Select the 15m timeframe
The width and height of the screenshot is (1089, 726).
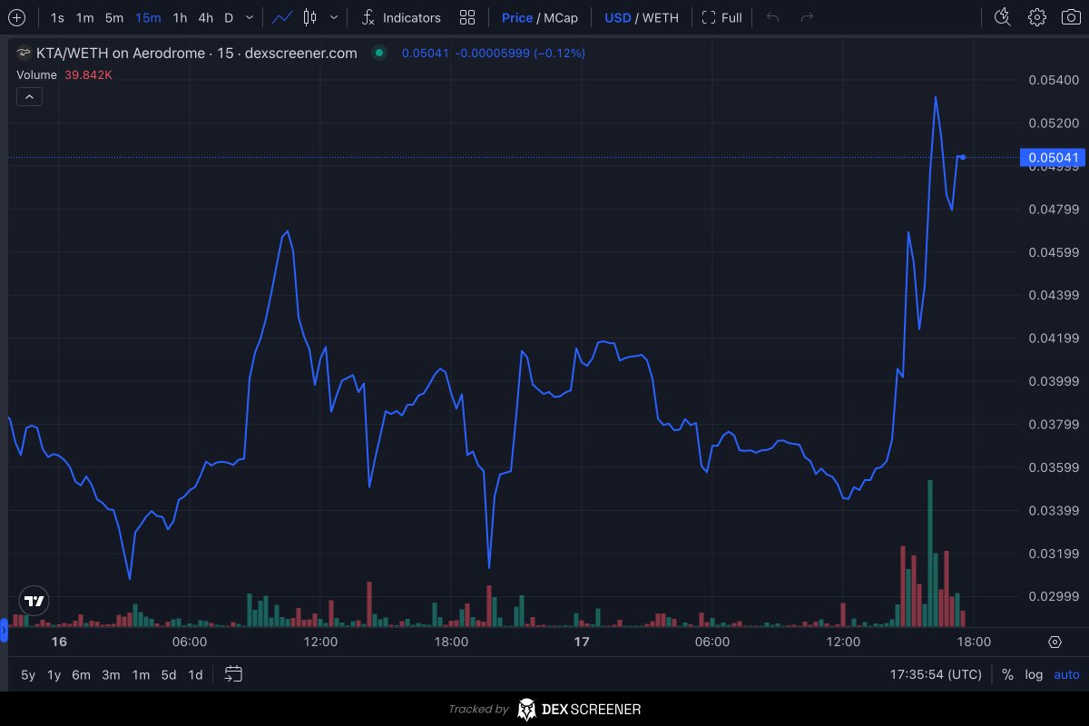(x=148, y=17)
